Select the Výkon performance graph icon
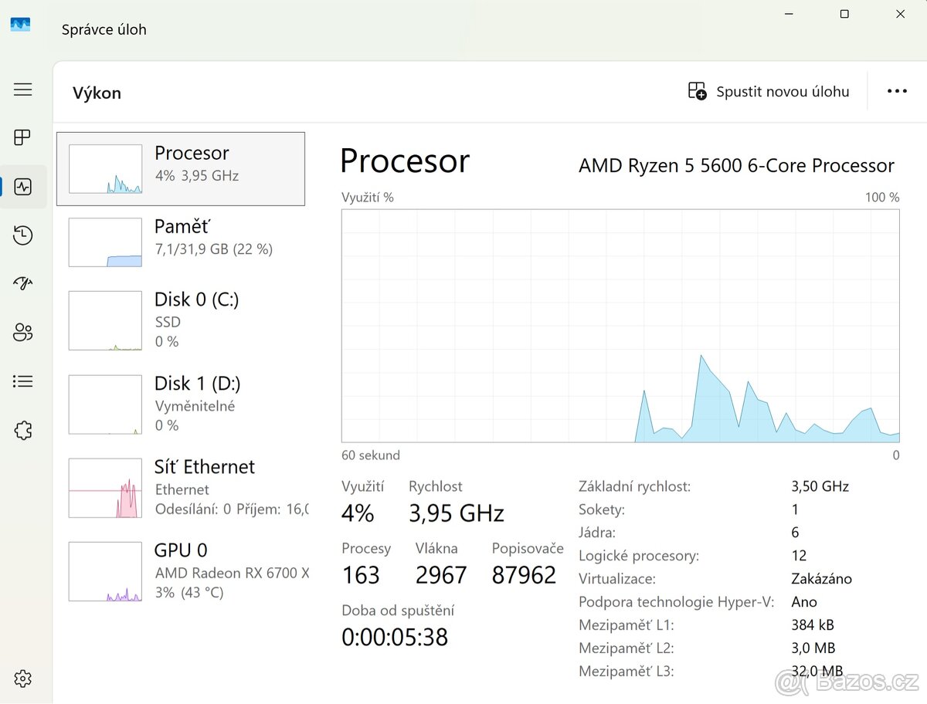927x704 pixels. [x=23, y=186]
